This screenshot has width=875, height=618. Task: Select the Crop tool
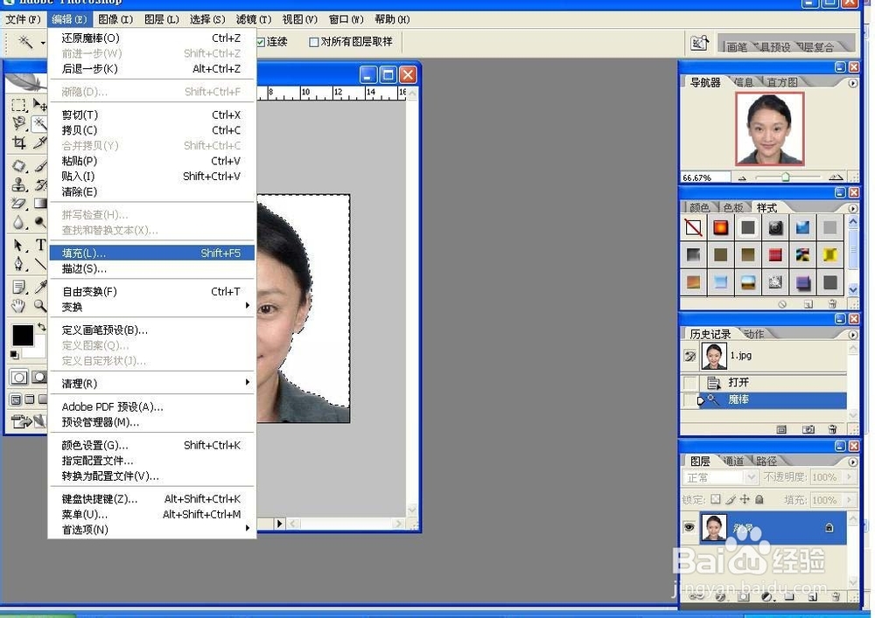pos(19,142)
